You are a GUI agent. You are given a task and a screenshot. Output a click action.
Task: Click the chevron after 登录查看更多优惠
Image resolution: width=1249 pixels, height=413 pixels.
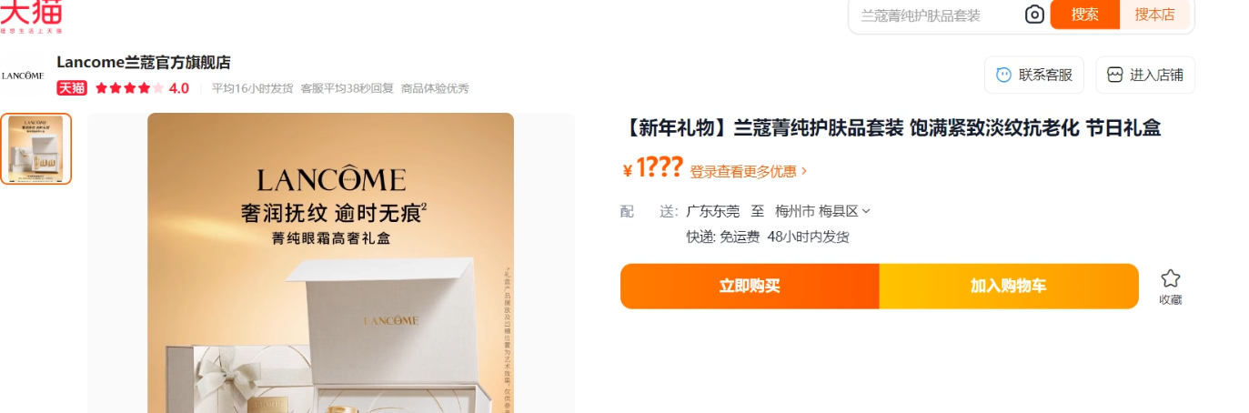(804, 171)
